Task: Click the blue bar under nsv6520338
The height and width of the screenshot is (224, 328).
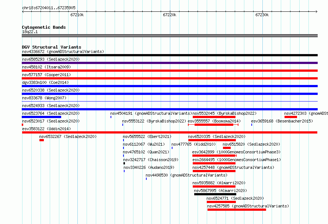Action: [170, 94]
